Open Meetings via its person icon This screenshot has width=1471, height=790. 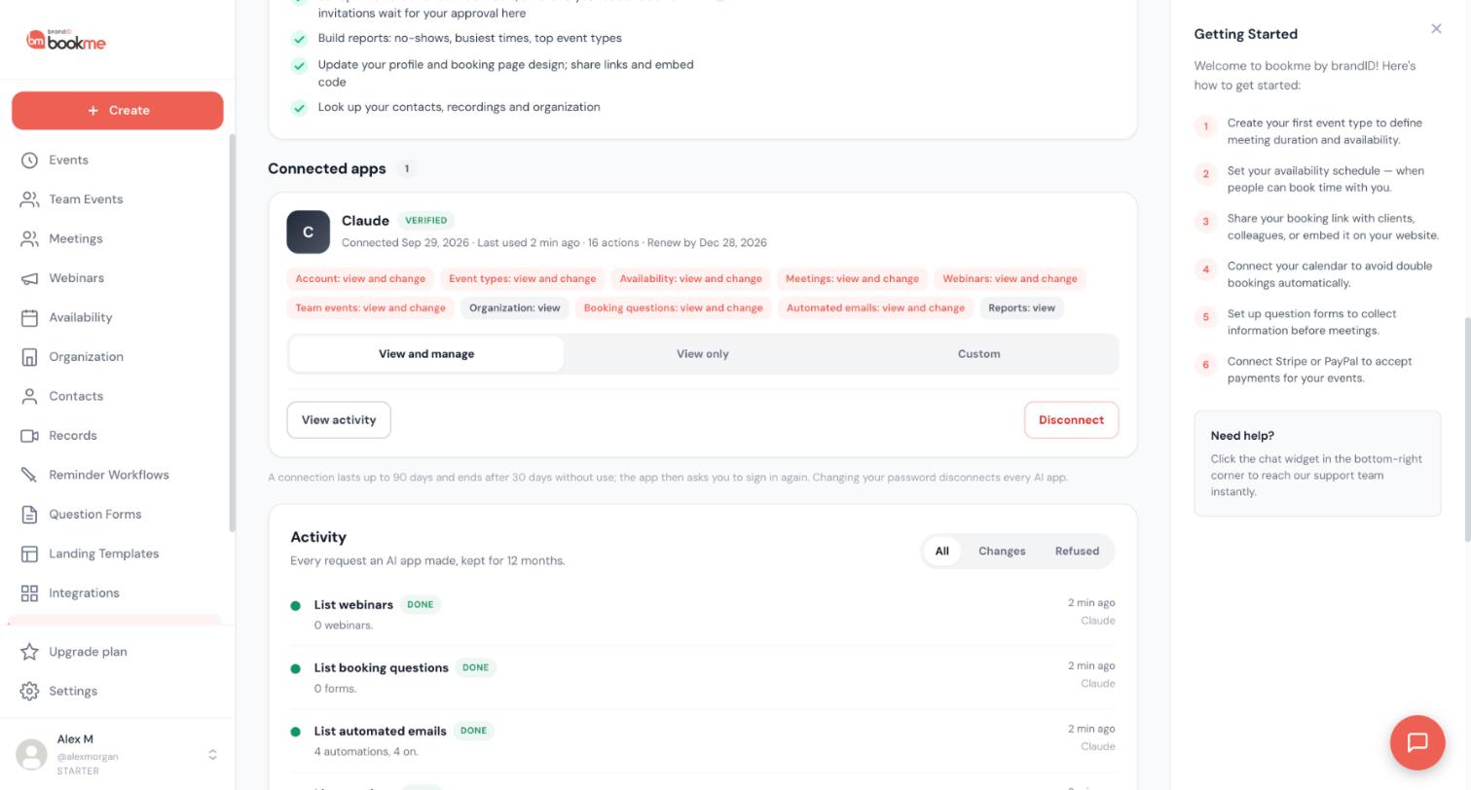[x=29, y=238]
